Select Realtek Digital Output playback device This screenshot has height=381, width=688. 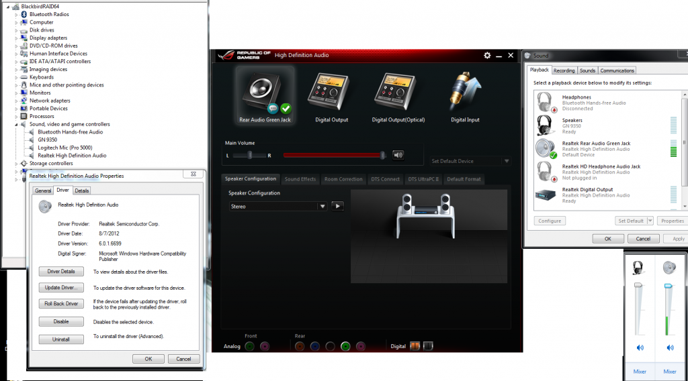607,195
